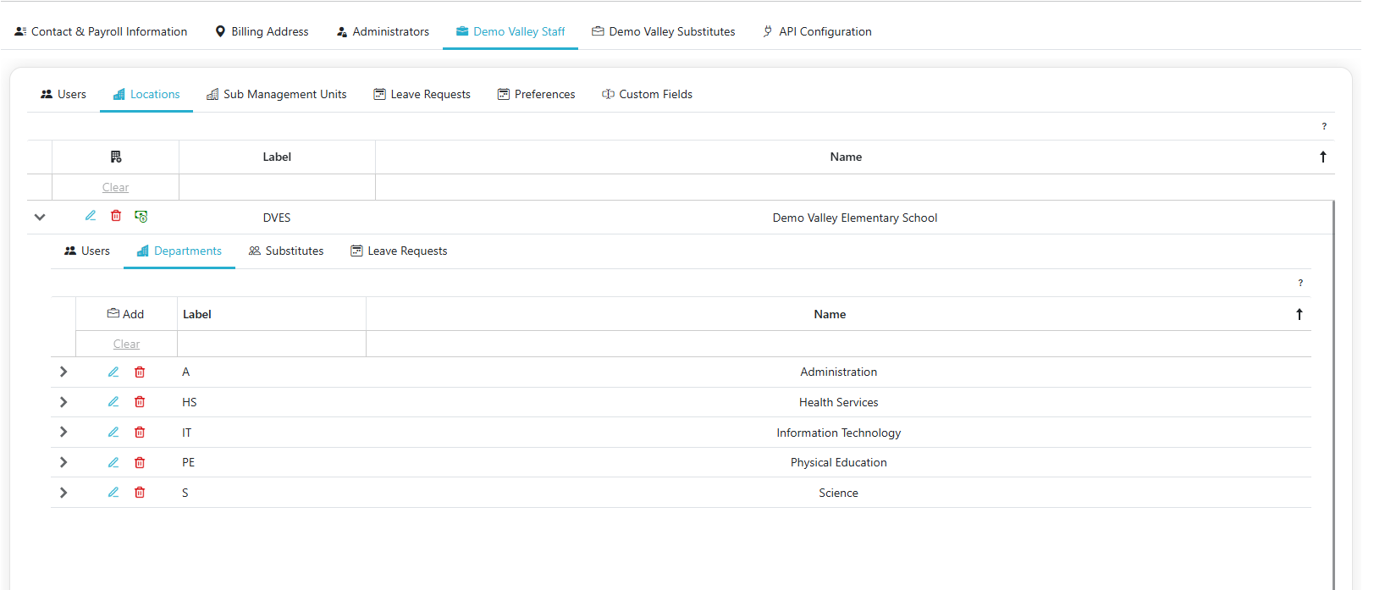Delete the Science department

140,493
